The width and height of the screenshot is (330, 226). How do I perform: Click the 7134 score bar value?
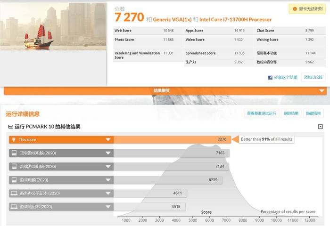(x=220, y=167)
